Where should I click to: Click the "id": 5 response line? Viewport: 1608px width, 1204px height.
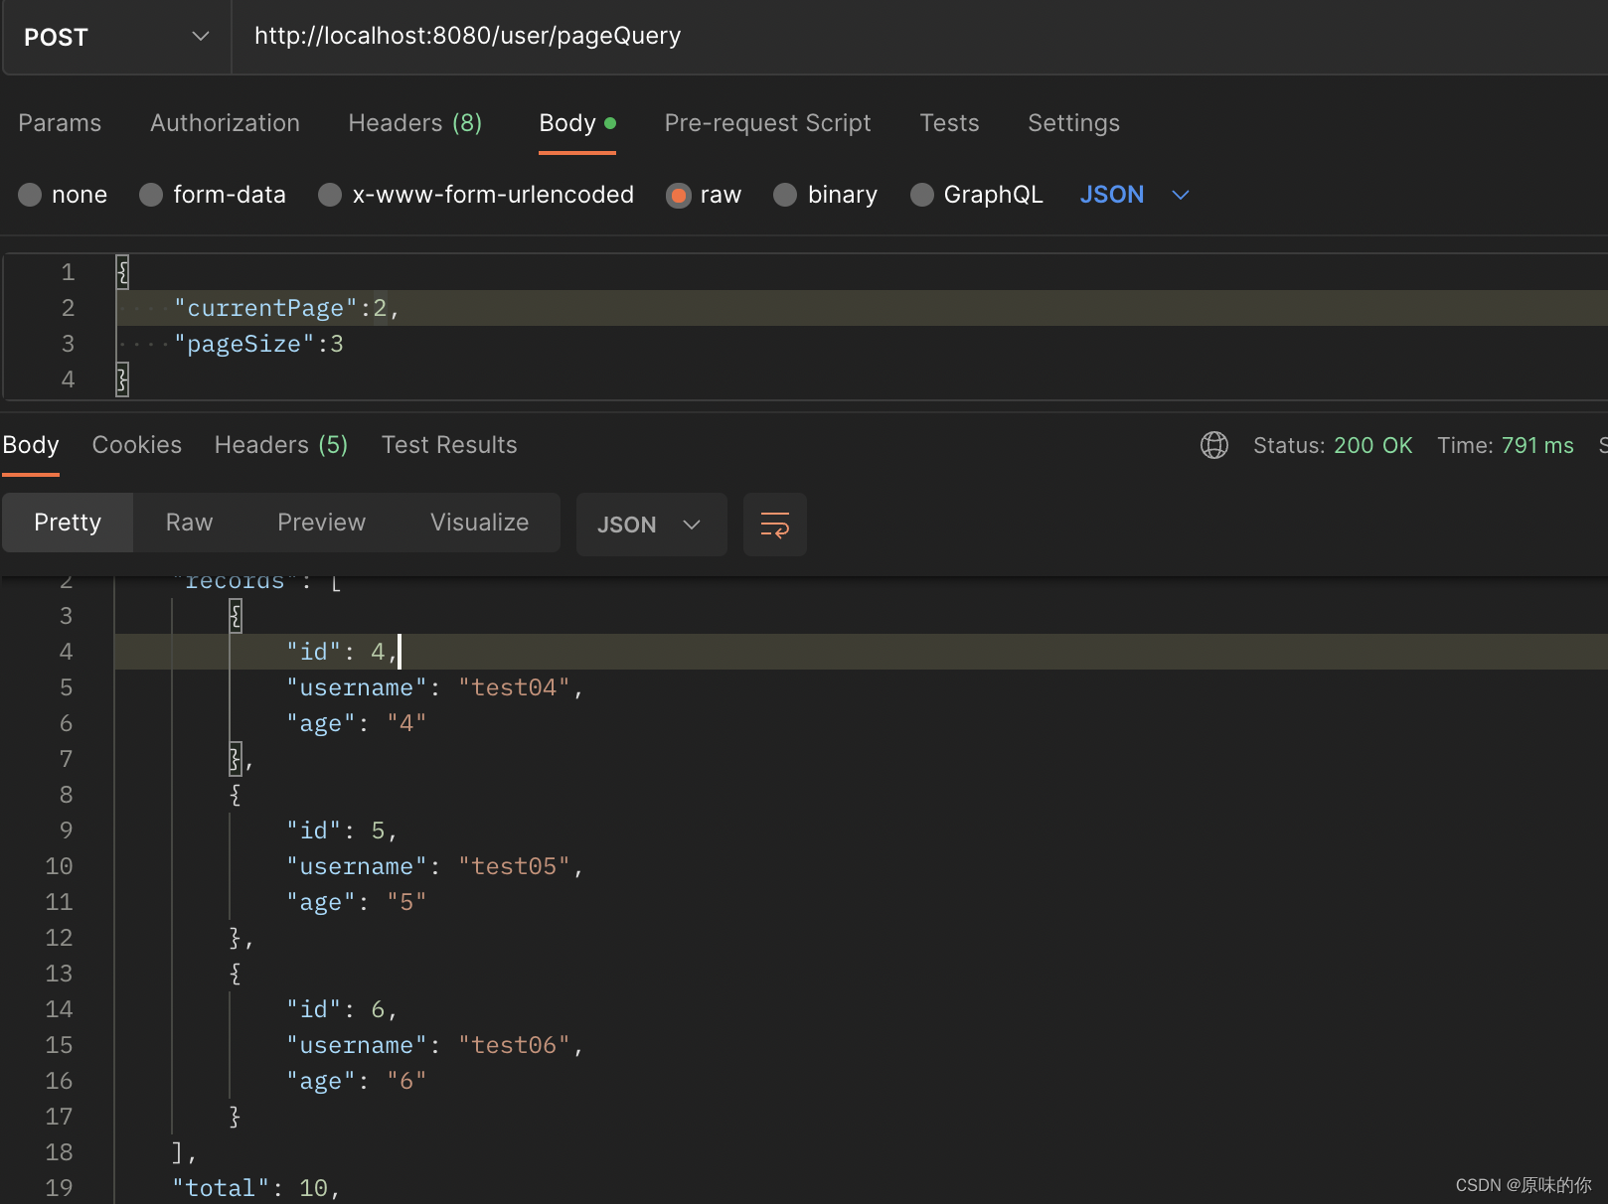(x=343, y=830)
